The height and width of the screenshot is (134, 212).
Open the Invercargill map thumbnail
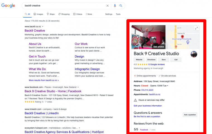click(x=182, y=37)
